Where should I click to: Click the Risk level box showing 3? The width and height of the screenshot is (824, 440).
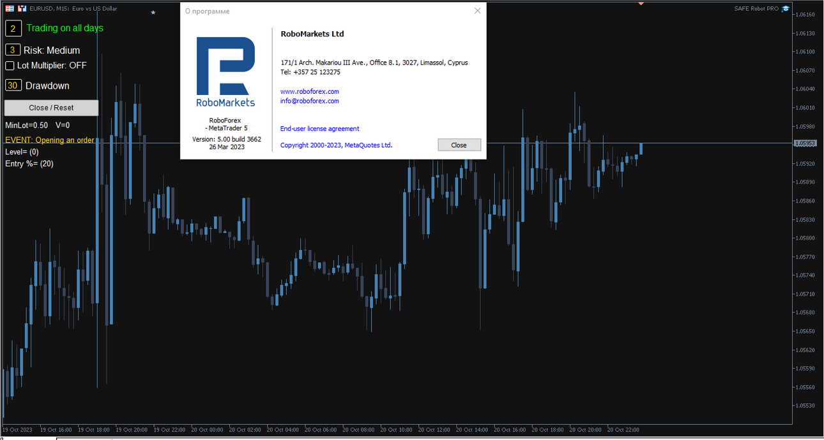13,50
